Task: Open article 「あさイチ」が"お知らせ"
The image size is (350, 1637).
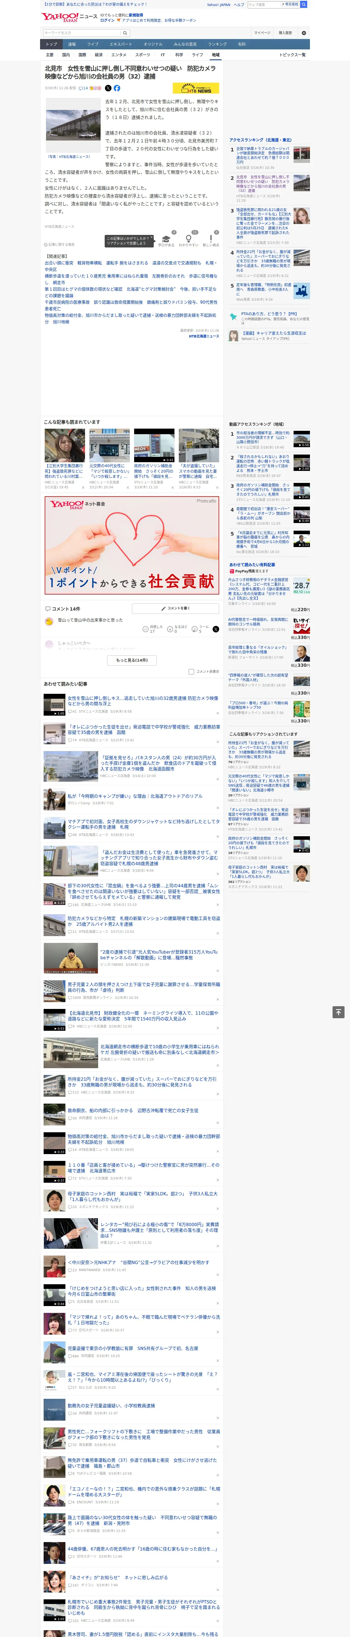Action: pyautogui.click(x=117, y=1577)
